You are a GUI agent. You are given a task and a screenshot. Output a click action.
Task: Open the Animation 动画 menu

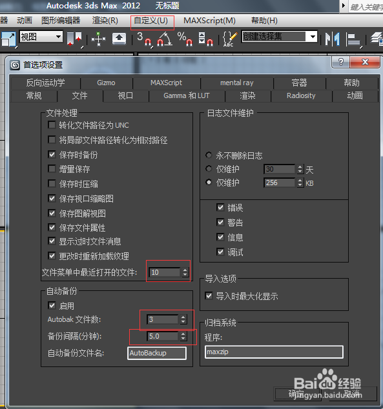pyautogui.click(x=25, y=21)
